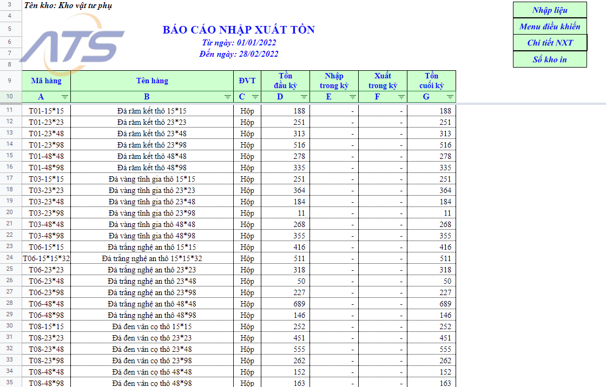Open filter dropdown for column B
This screenshot has height=387, width=606.
(228, 97)
